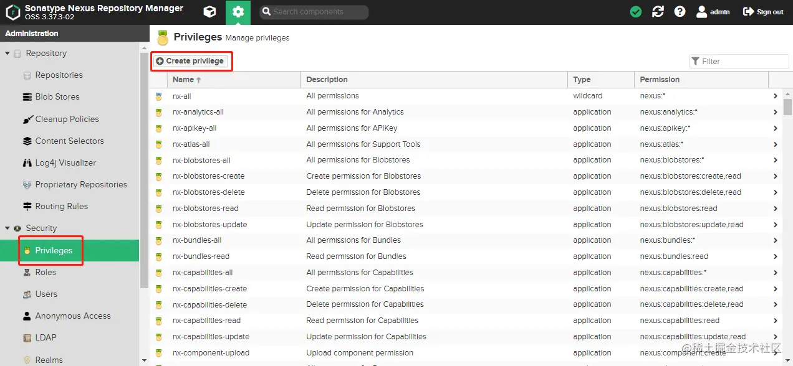The height and width of the screenshot is (366, 793).
Task: Click the nx-bundles-read privilege name
Action: [x=201, y=256]
